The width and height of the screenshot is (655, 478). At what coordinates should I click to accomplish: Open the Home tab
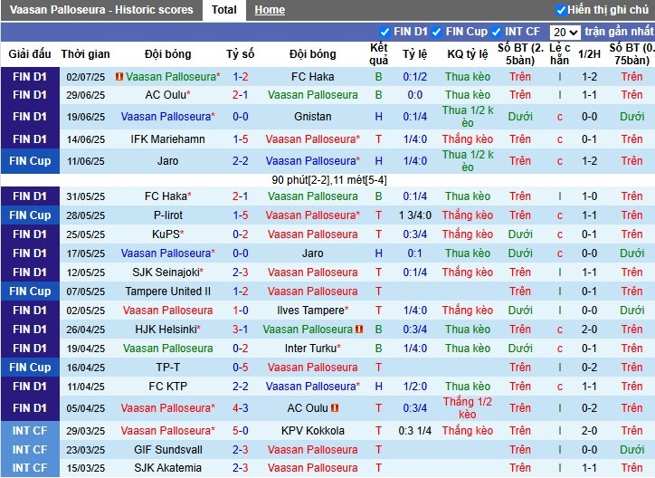pos(270,10)
